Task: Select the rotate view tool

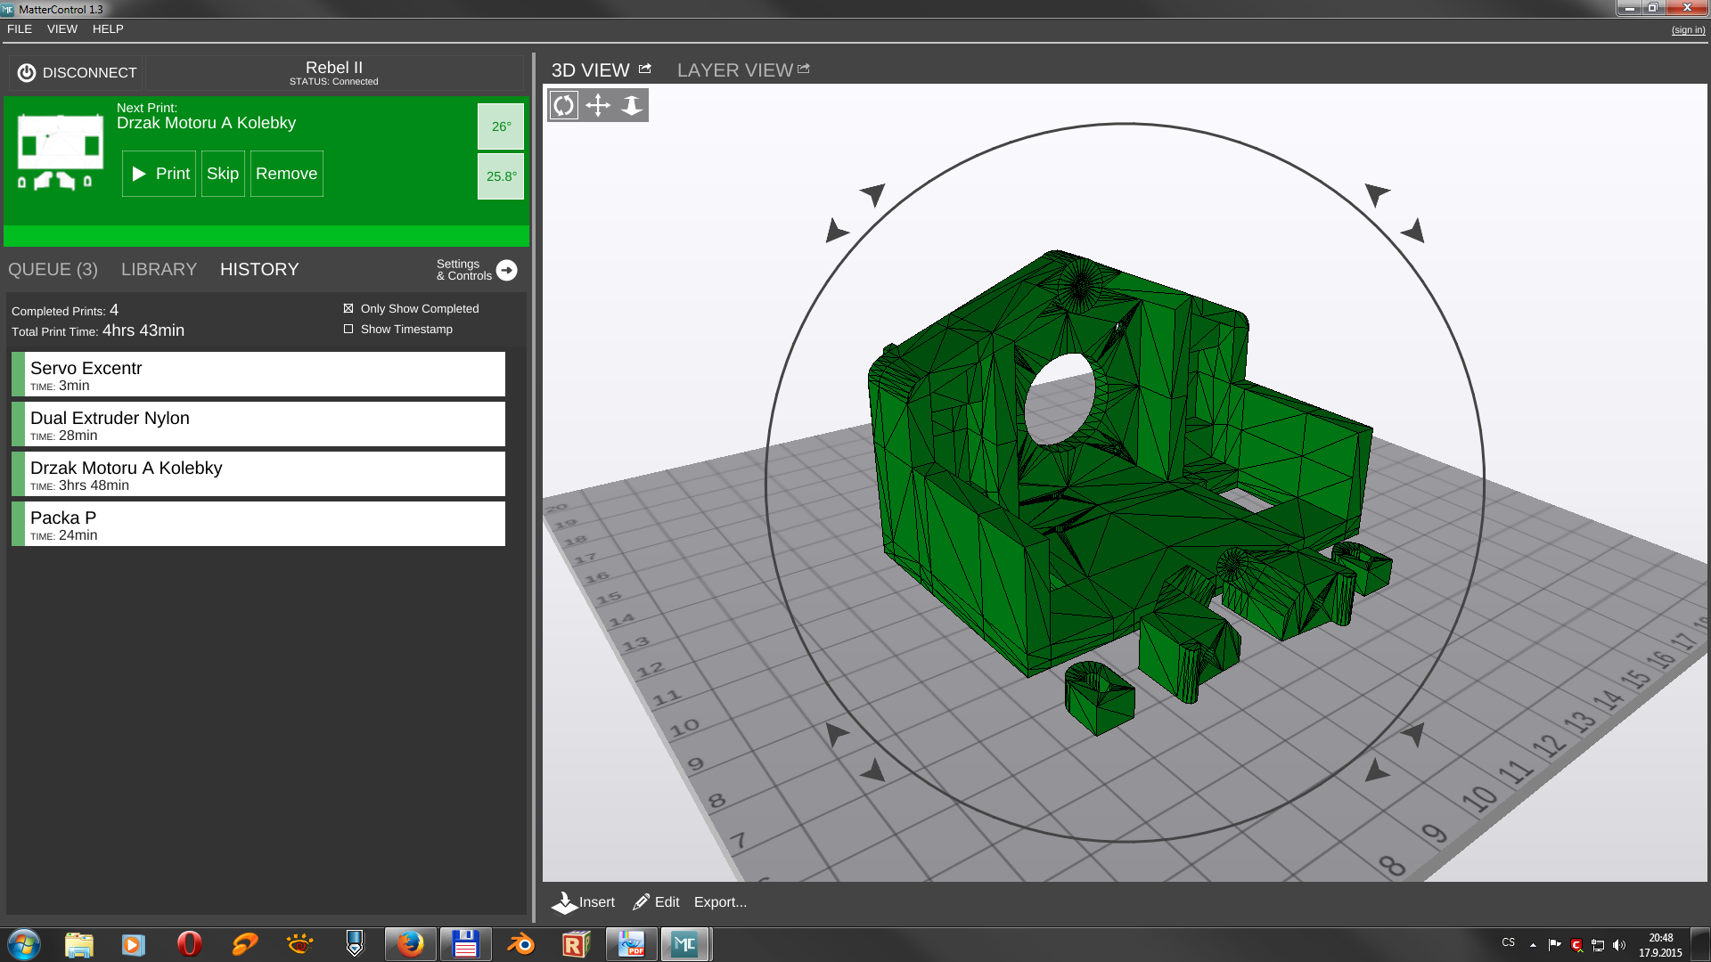Action: (563, 106)
